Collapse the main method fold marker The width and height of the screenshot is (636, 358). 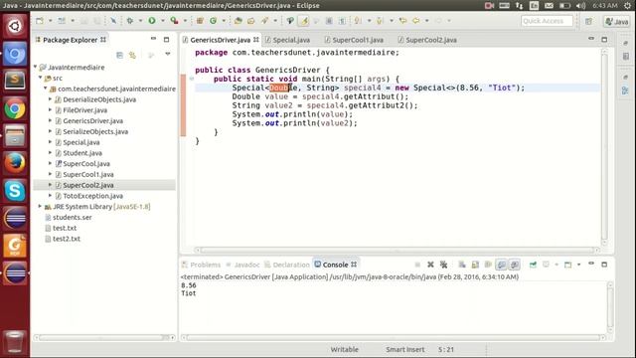192,79
